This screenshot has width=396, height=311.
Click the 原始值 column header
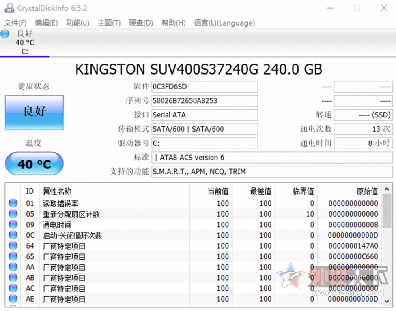[x=349, y=191]
